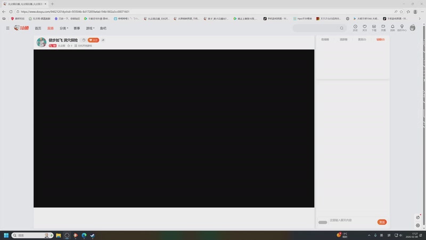Image resolution: width=426 pixels, height=240 pixels.
Task: Open taskbar clock and date
Action: (412, 235)
